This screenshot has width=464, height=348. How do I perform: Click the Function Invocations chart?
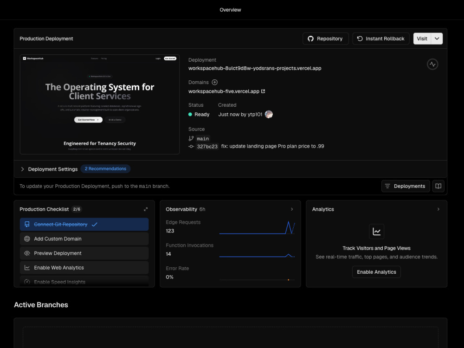257,255
